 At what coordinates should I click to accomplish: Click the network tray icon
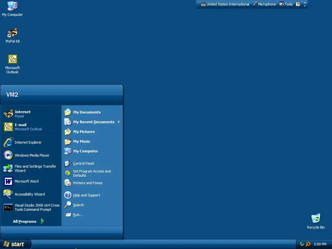coord(302,244)
